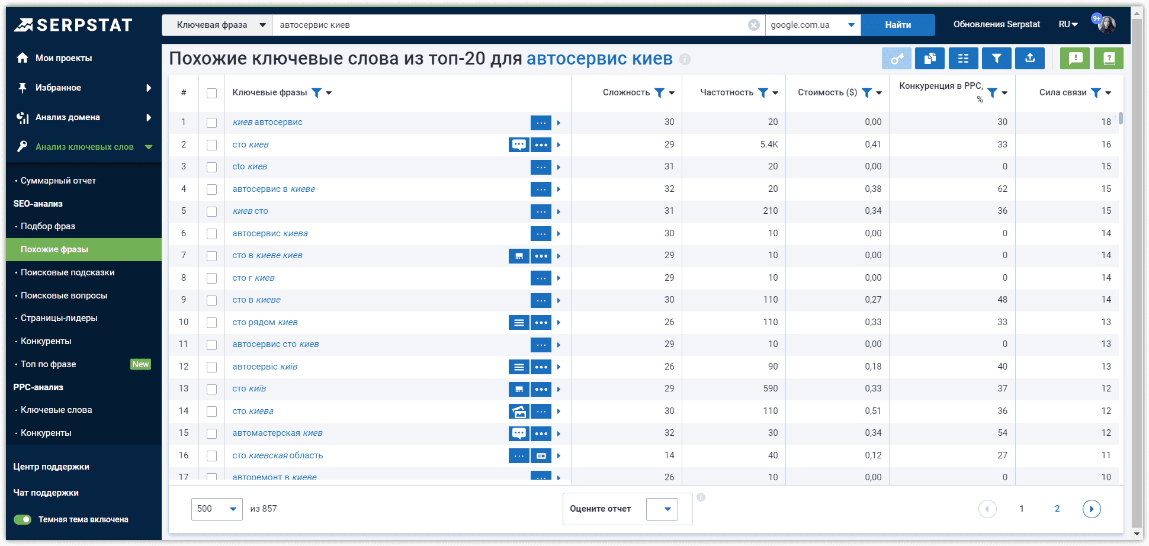Click the copy documents toolbar icon
The image size is (1149, 546).
[930, 58]
